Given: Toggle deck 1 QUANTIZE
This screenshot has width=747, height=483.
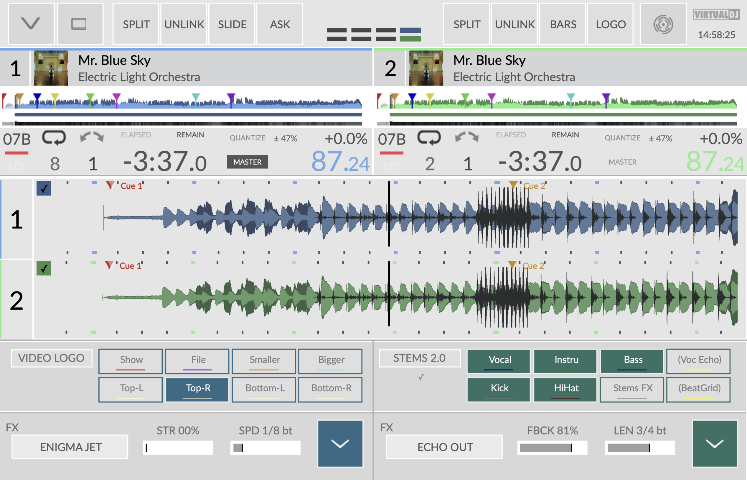Looking at the screenshot, I should pos(248,138).
